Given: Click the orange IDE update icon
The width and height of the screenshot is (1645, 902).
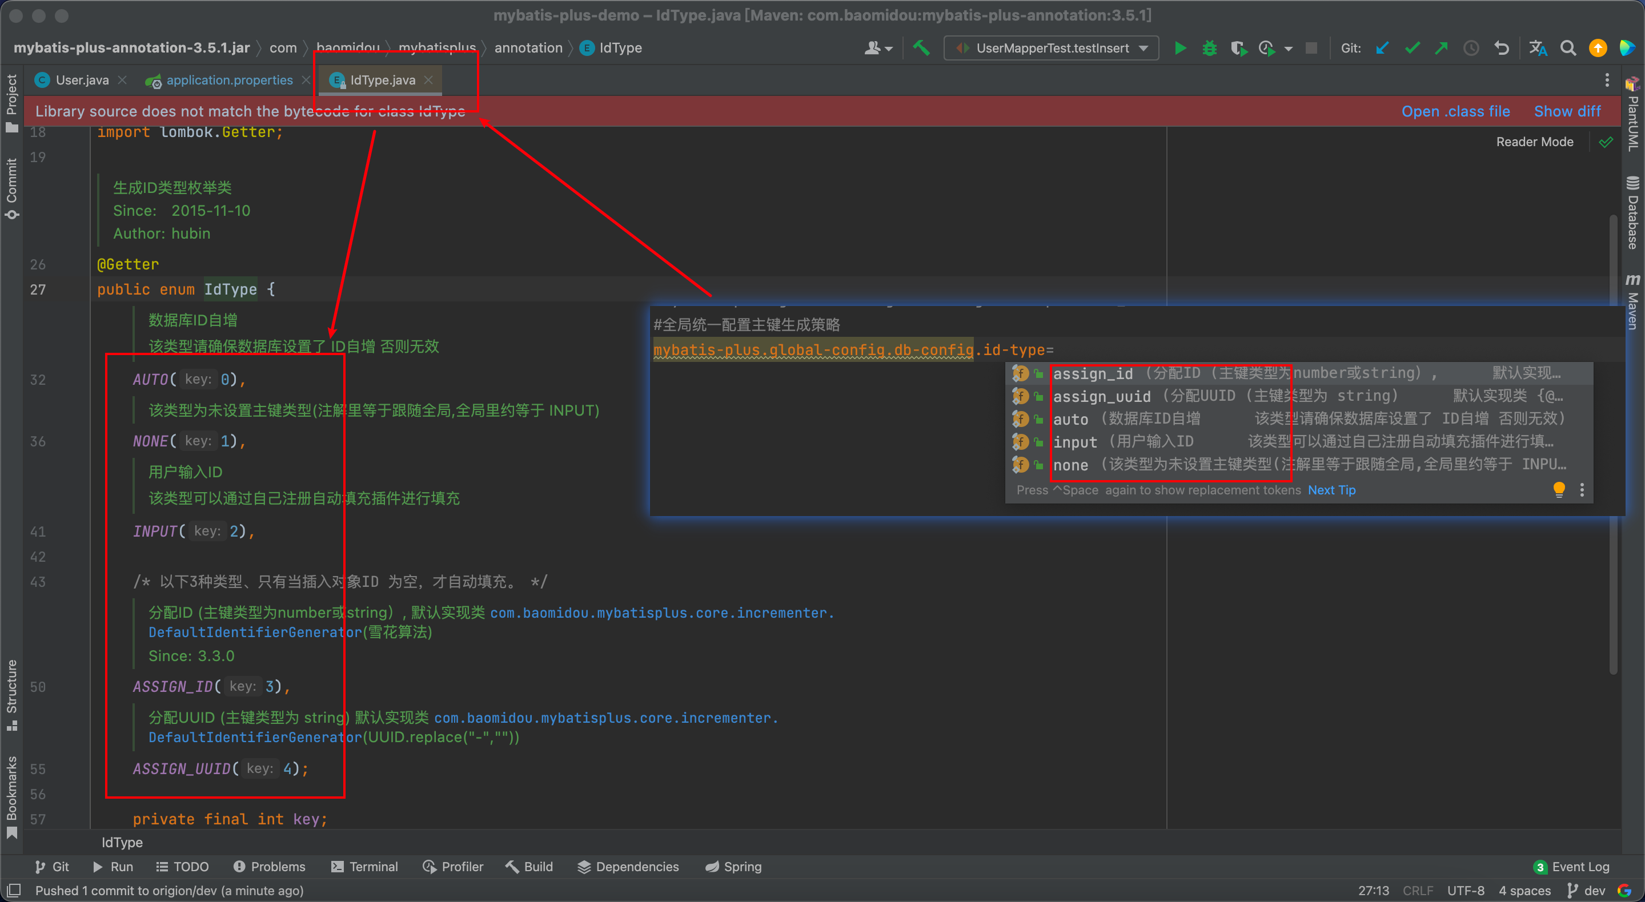Looking at the screenshot, I should tap(1598, 49).
